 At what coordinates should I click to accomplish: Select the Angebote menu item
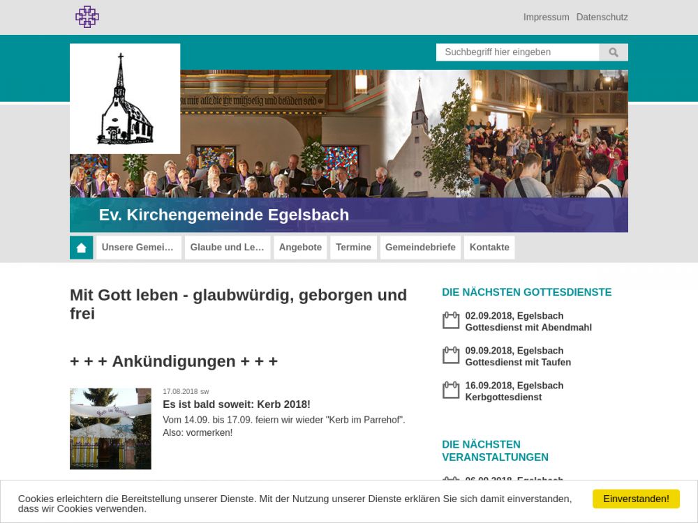point(300,248)
